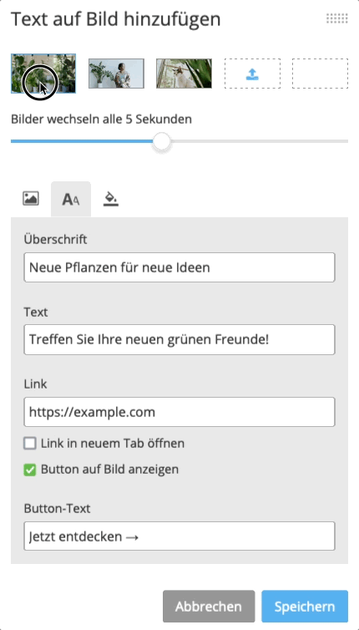Select the text settings tab icon
Viewport: 359px width, 630px height.
pos(71,200)
